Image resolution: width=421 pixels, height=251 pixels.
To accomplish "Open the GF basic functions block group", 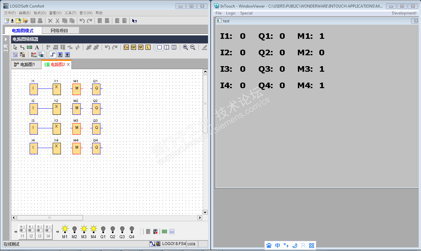I will coord(133,47).
